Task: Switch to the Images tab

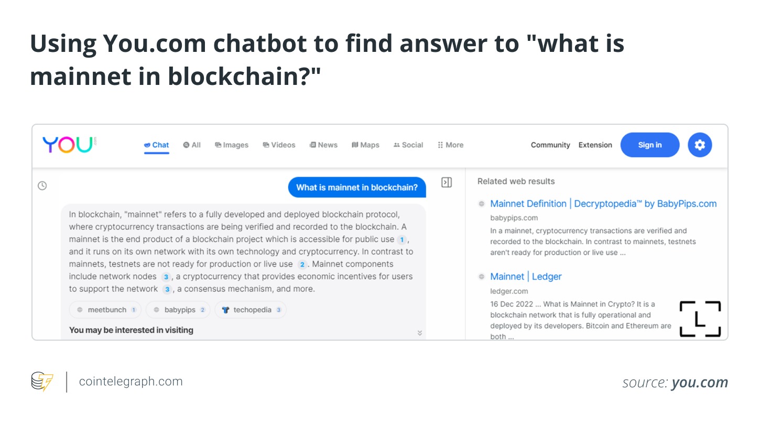Action: pos(232,145)
